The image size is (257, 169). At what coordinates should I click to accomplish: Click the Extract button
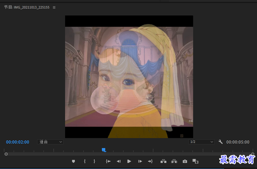pos(174,161)
